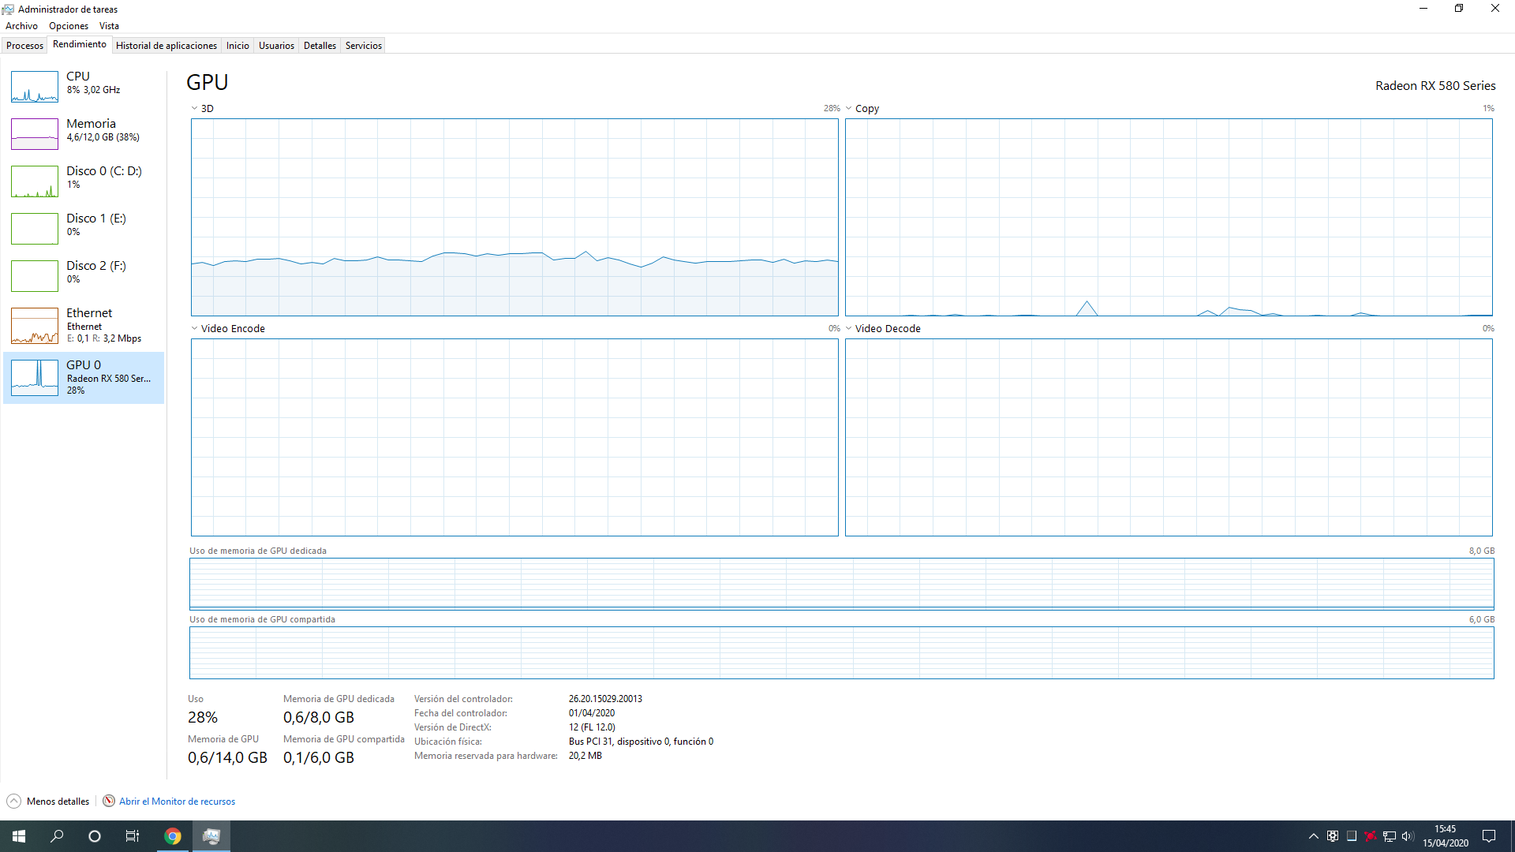The image size is (1515, 852).
Task: Select the Memoria usage thumbnail
Action: 35,134
